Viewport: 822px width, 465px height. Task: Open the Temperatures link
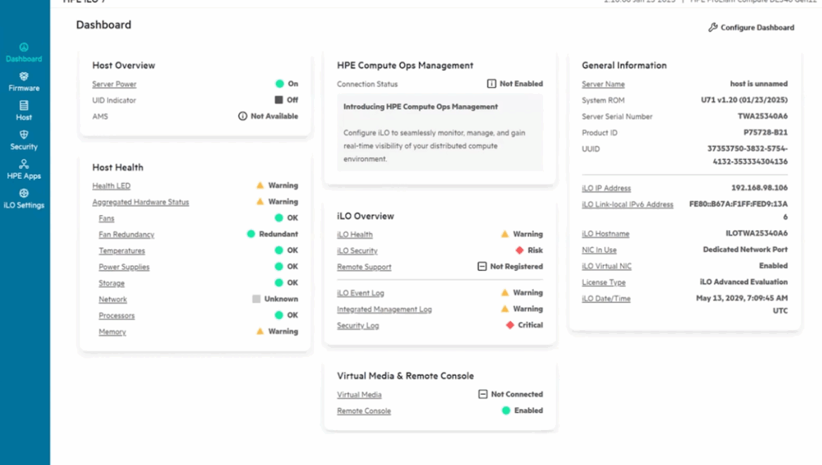click(x=122, y=250)
